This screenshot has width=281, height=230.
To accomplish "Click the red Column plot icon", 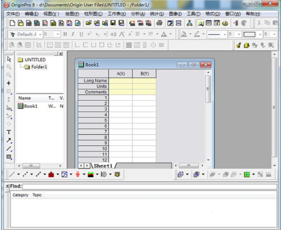I will point(51,174).
